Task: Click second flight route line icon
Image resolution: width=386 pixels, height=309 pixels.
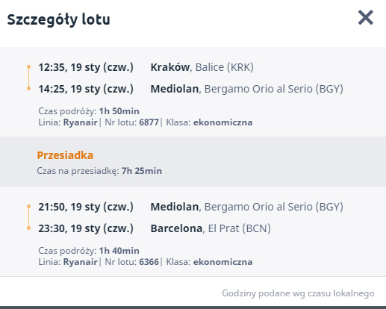Action: 28,217
